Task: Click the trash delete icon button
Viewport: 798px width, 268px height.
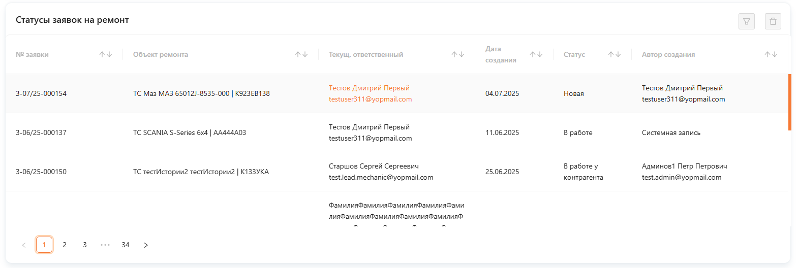Action: pyautogui.click(x=773, y=21)
